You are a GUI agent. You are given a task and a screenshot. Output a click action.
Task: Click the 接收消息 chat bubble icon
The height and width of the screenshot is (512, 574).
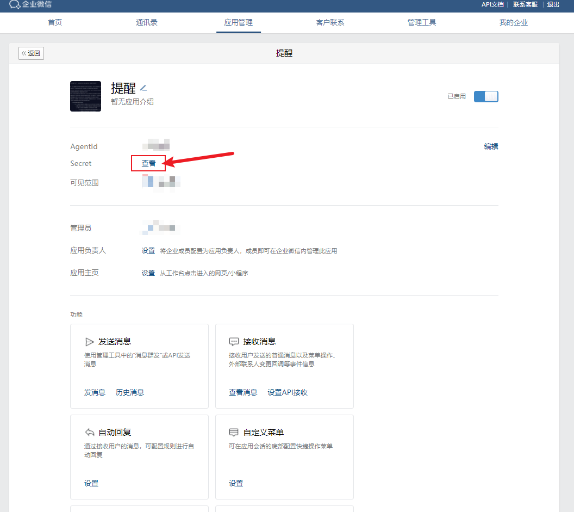point(234,342)
